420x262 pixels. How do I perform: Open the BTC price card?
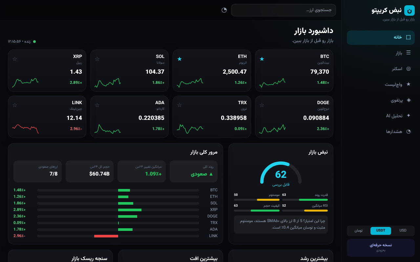[x=294, y=70]
